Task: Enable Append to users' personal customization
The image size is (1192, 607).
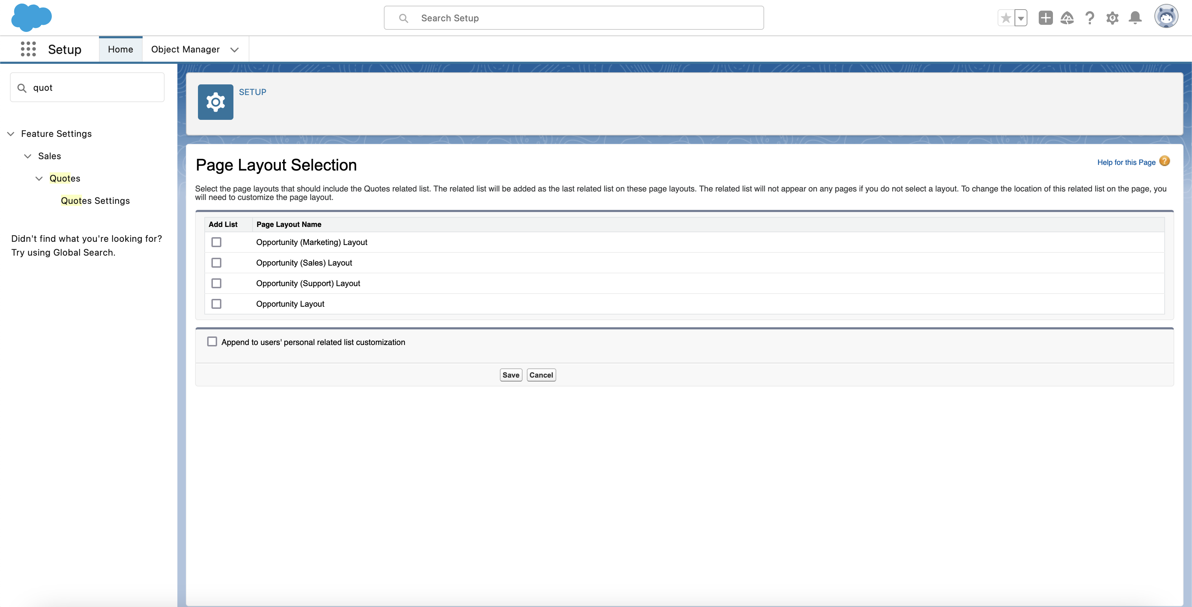Action: pos(212,342)
